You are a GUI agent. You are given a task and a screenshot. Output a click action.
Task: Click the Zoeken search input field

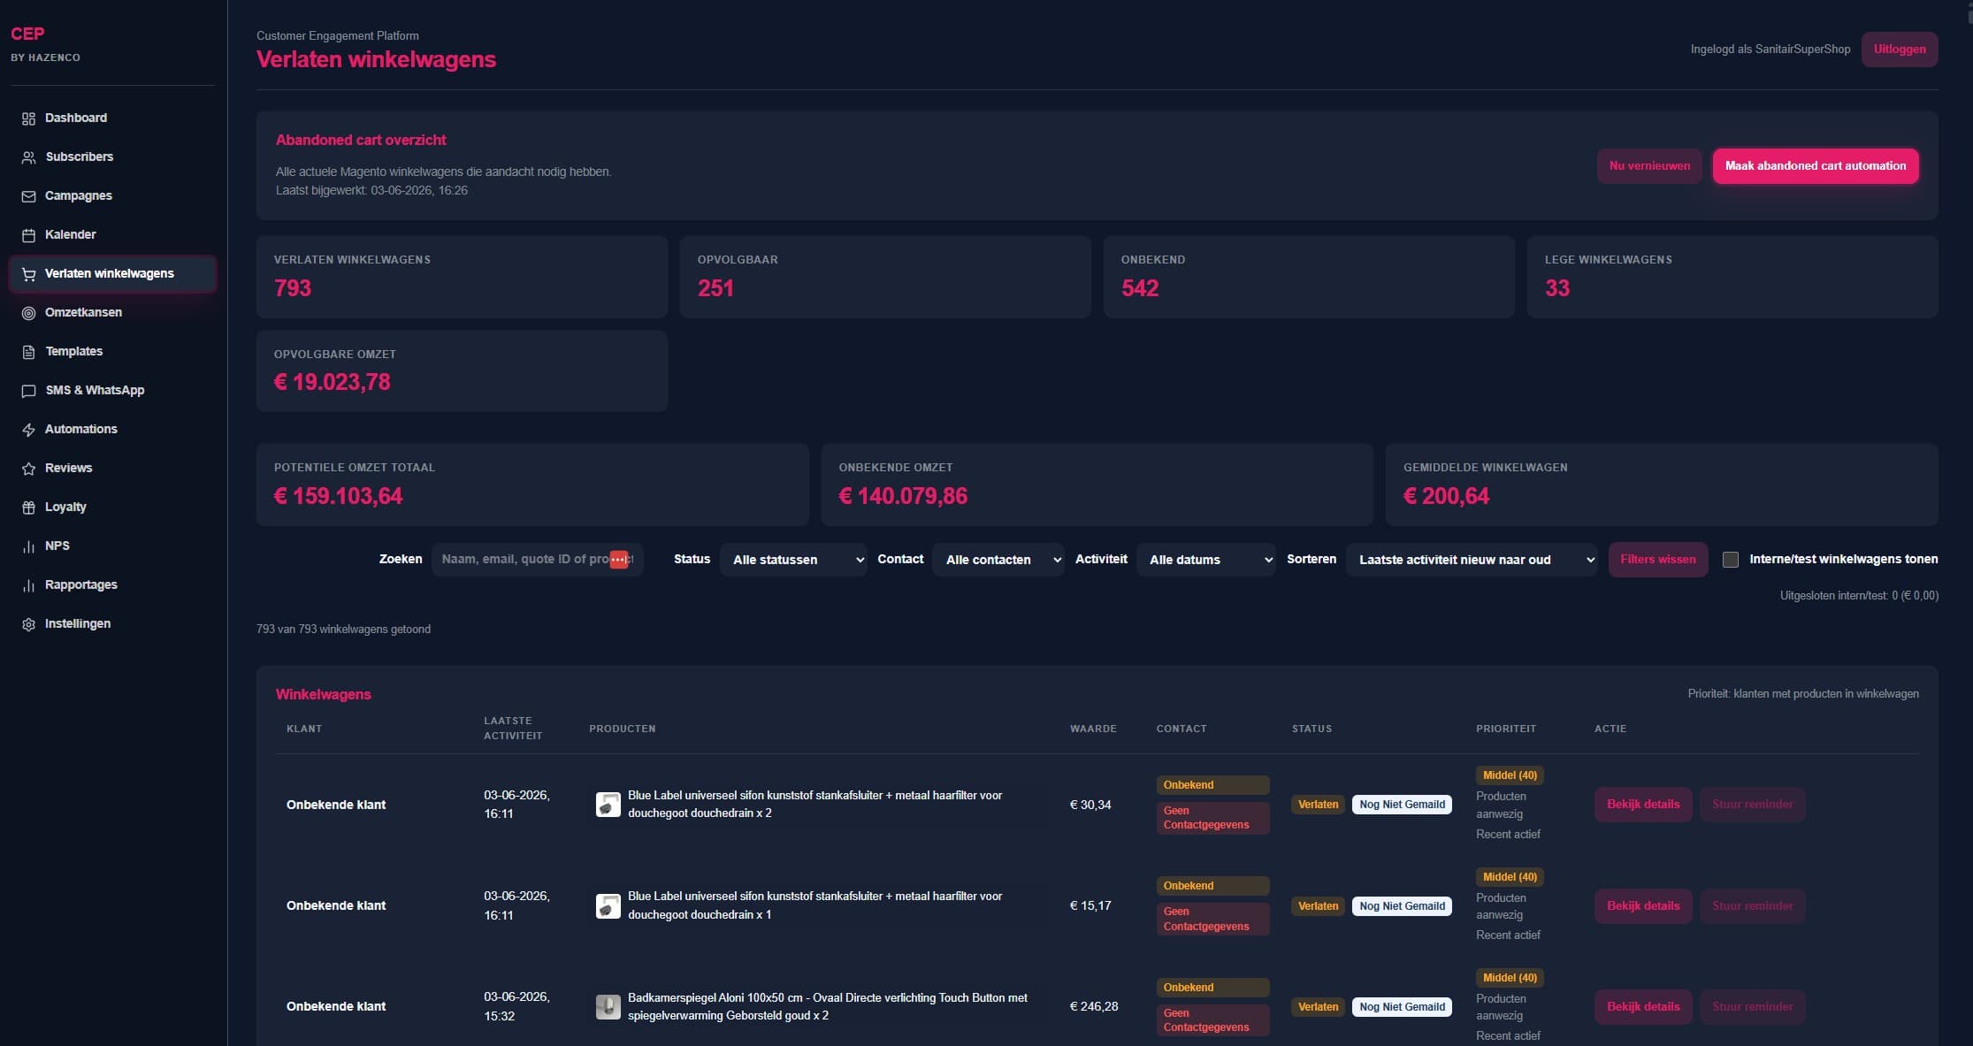537,560
